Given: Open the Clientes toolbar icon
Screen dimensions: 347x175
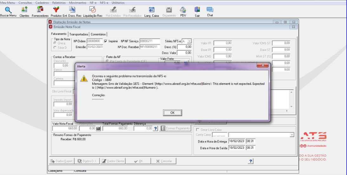Looking at the screenshot, I should coord(24,12).
